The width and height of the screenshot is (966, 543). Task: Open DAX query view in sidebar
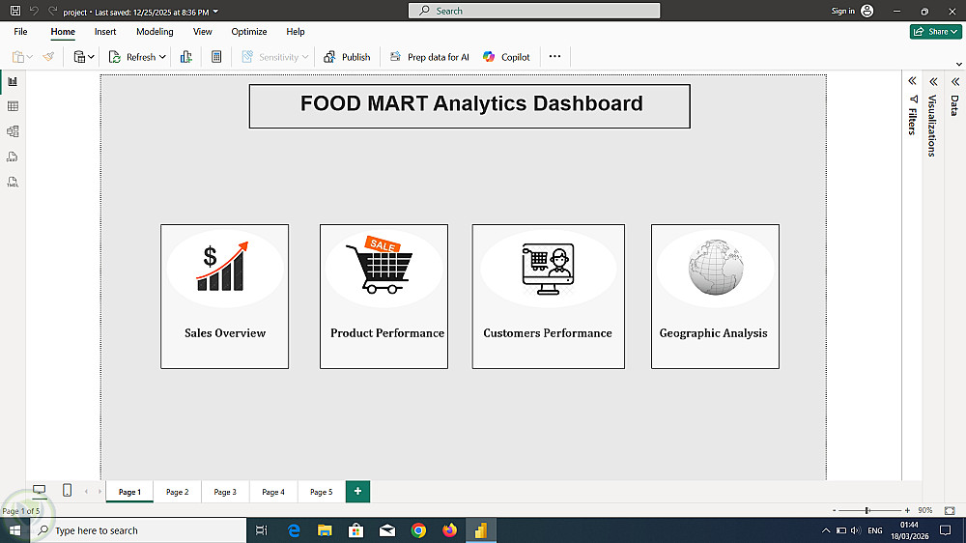pos(13,157)
